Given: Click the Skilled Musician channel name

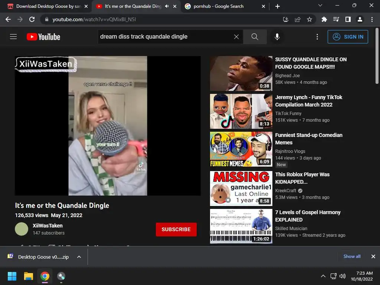Looking at the screenshot, I should click(291, 228).
